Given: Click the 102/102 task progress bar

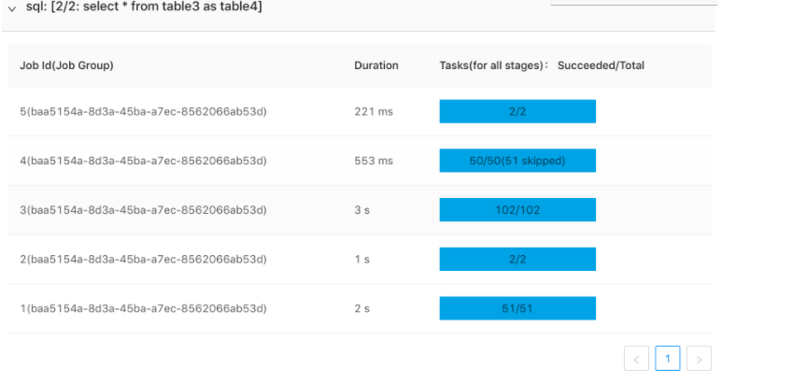Looking at the screenshot, I should (517, 210).
